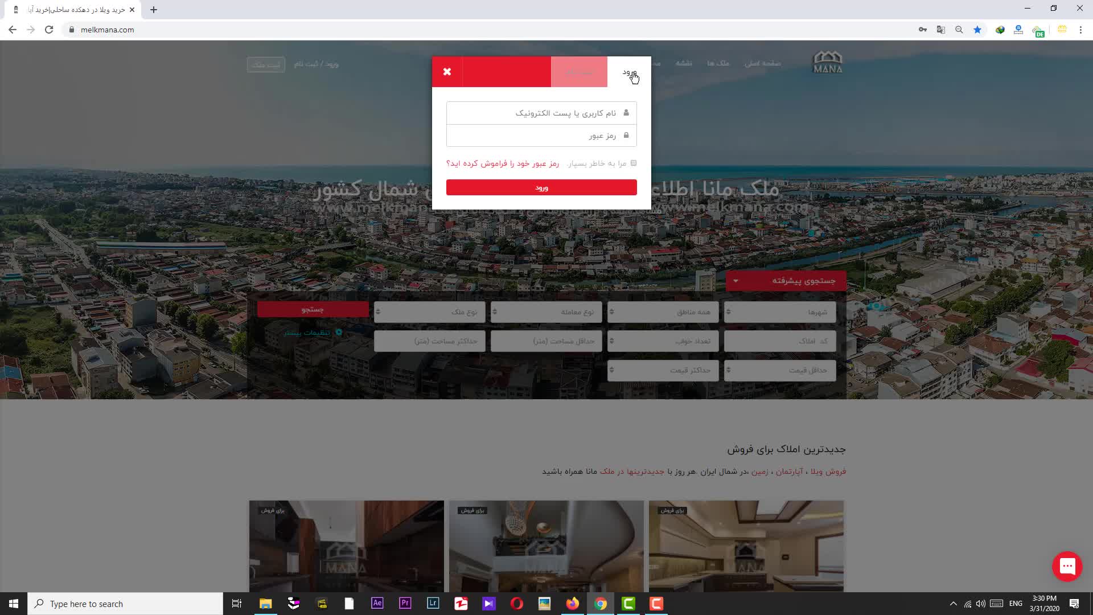Collapse the جستجوی پیشرفته advanced search panel
This screenshot has height=615, width=1093.
click(x=786, y=281)
